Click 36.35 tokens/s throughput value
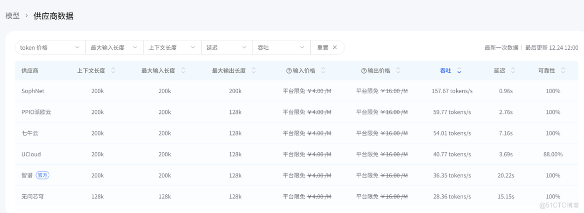 (452, 176)
